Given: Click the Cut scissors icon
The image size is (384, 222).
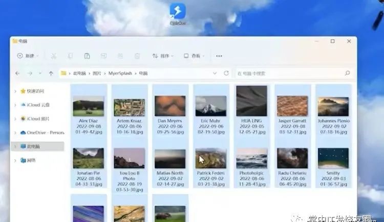Looking at the screenshot, I should [54, 56].
